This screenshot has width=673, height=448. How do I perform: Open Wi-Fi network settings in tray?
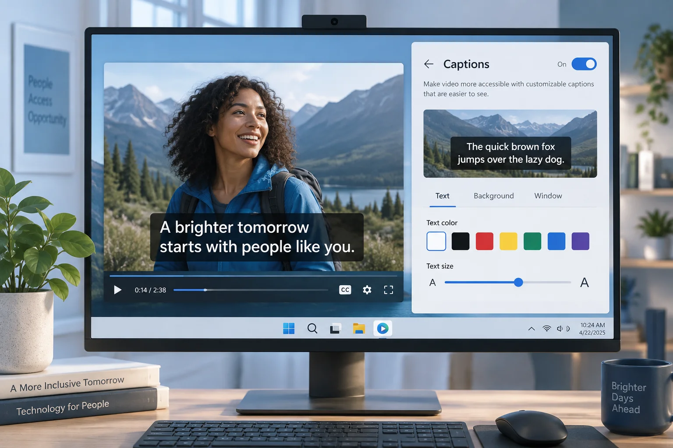pyautogui.click(x=547, y=329)
